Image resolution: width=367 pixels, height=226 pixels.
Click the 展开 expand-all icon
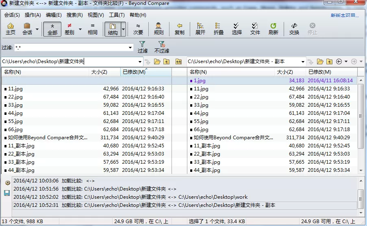[200, 29]
